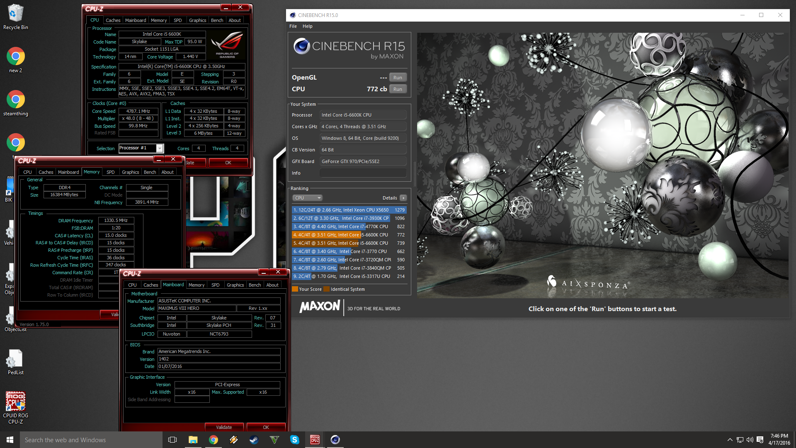Show hidden system tray icons
796x448 pixels.
[730, 440]
